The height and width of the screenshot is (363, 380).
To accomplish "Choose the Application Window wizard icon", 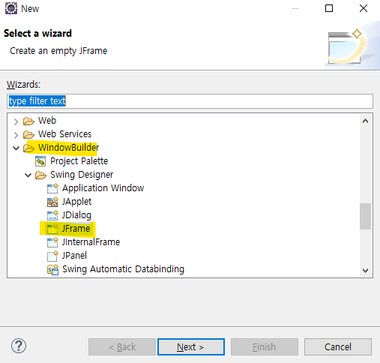I will (52, 188).
